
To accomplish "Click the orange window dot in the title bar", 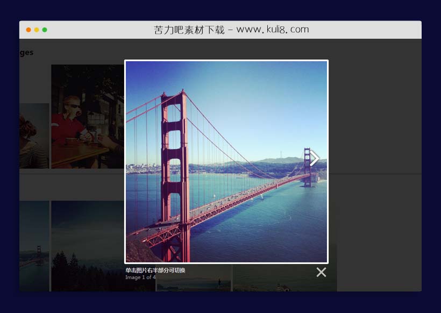I will click(29, 30).
